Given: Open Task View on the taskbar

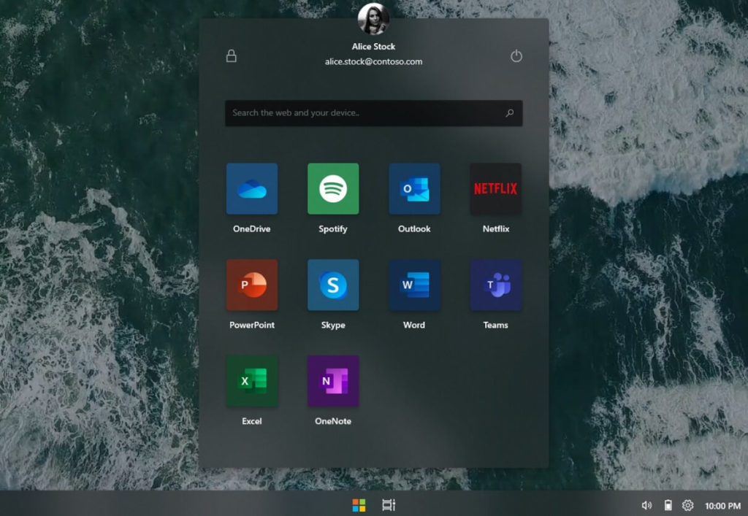Looking at the screenshot, I should [x=388, y=504].
